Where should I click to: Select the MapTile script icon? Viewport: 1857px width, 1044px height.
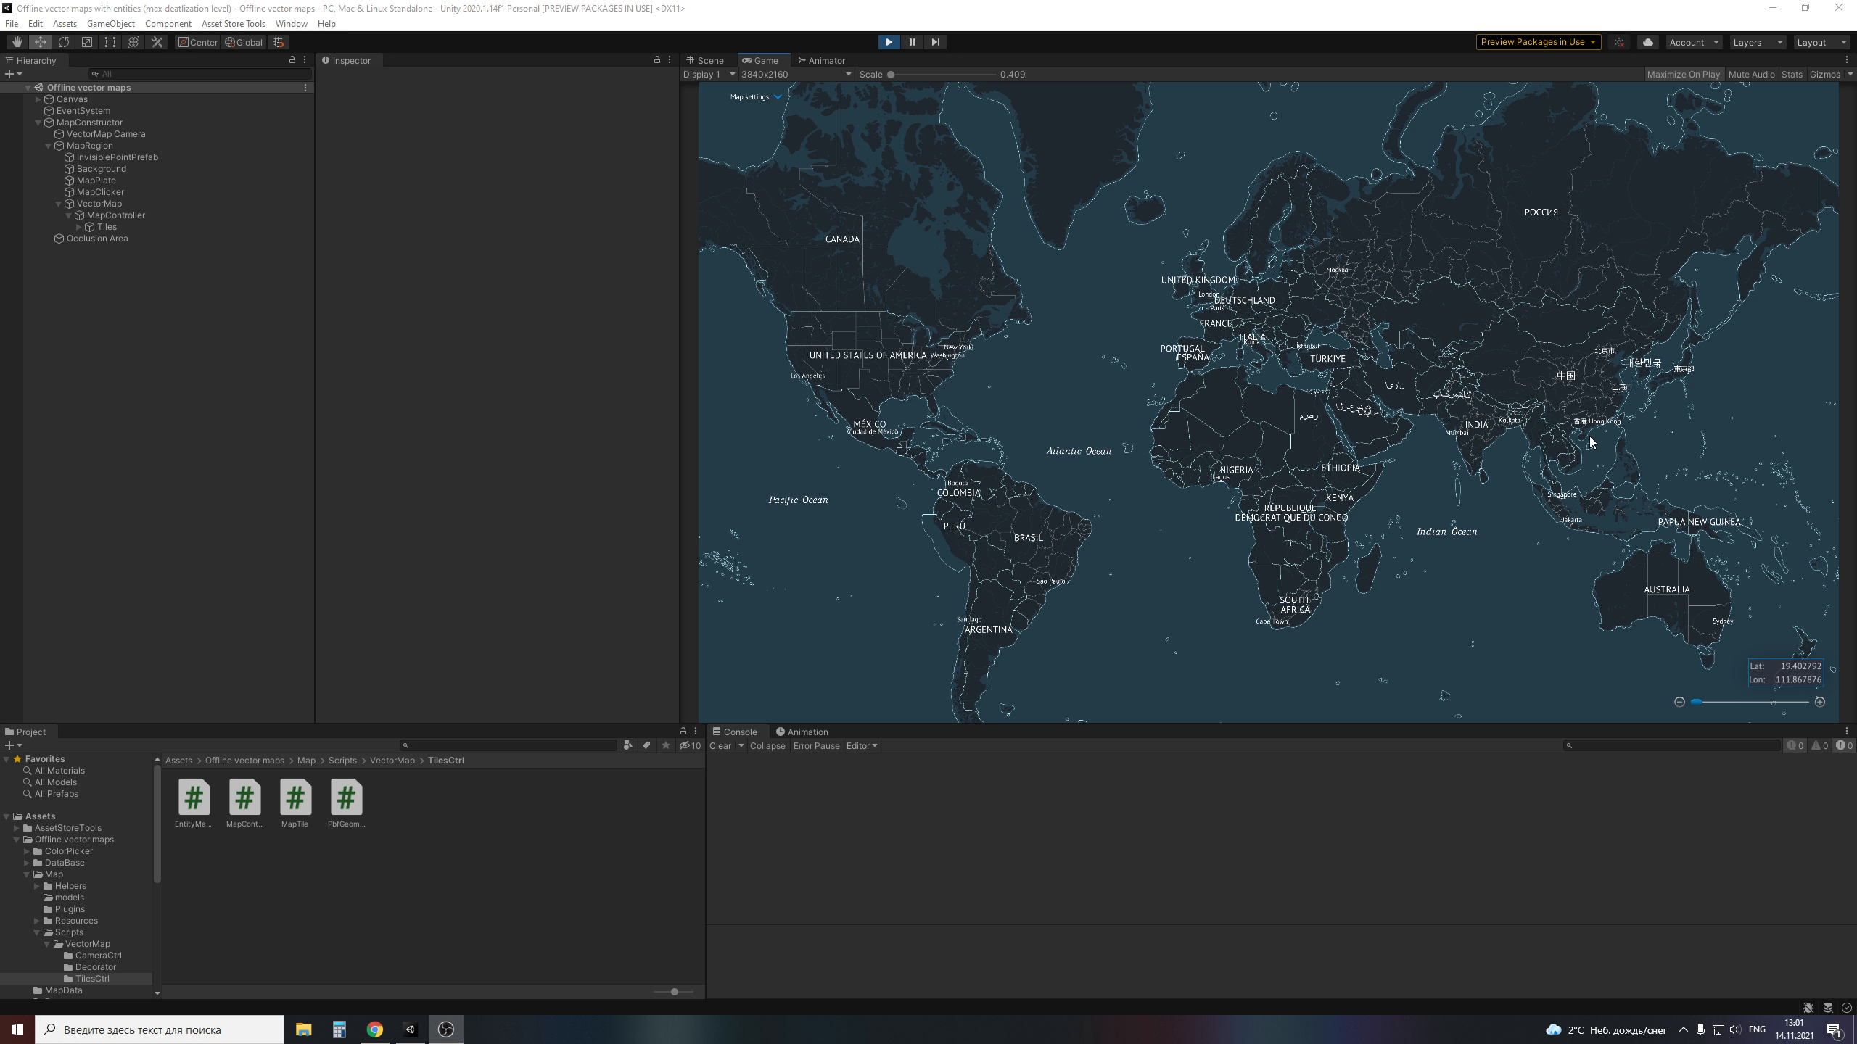(x=295, y=797)
